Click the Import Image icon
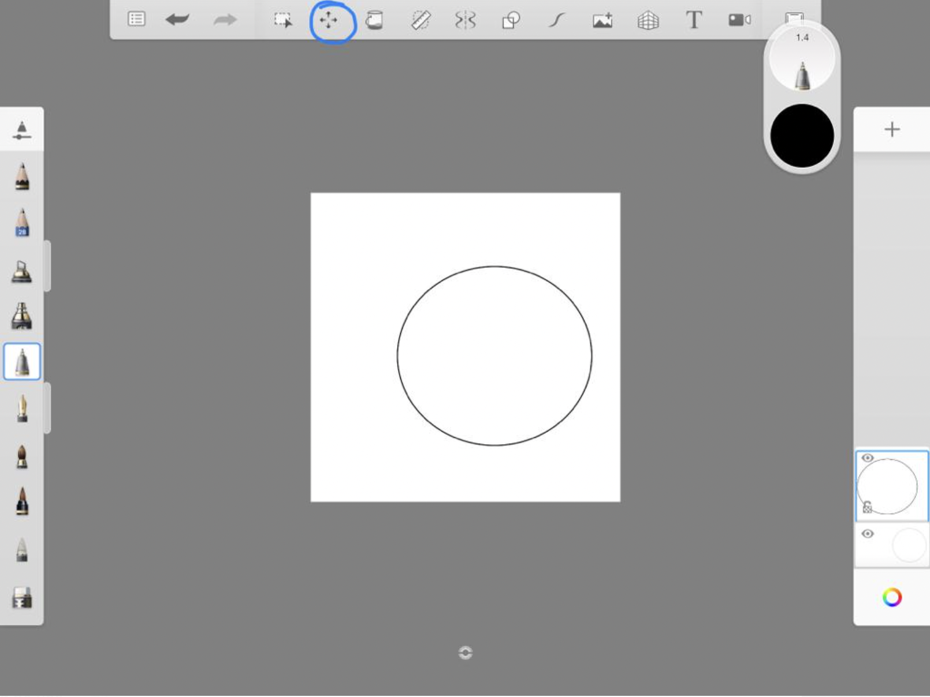 coord(602,21)
